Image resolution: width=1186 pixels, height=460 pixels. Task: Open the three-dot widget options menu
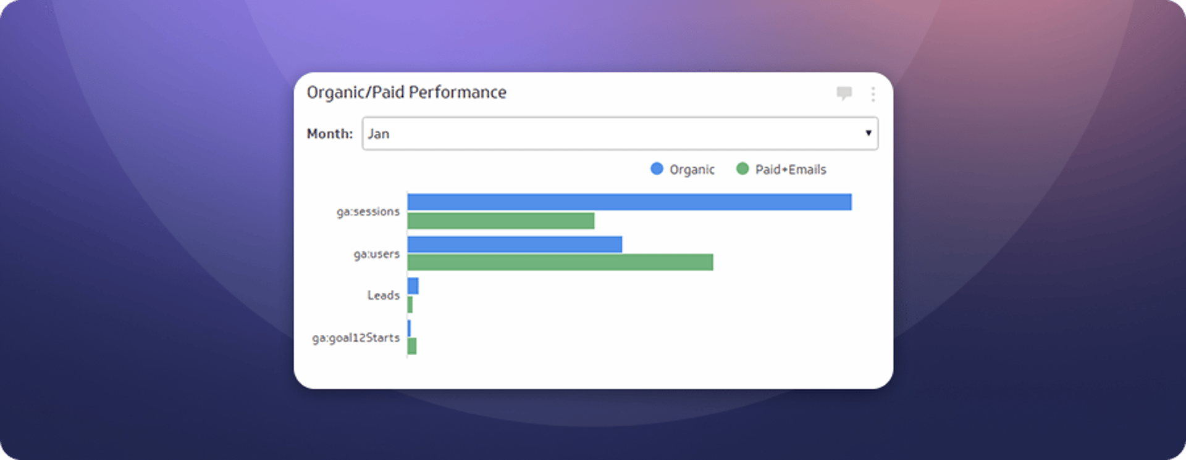tap(873, 94)
